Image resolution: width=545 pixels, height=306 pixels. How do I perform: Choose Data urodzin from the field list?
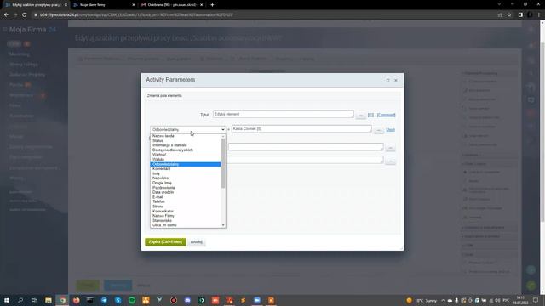tap(186, 192)
